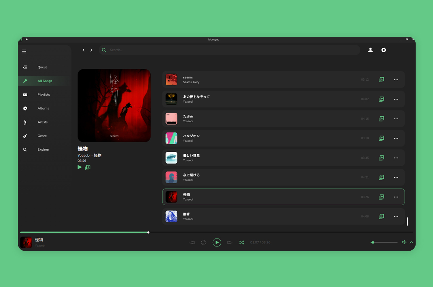
Task: Open more options for 優しい彗星
Action: pos(396,158)
